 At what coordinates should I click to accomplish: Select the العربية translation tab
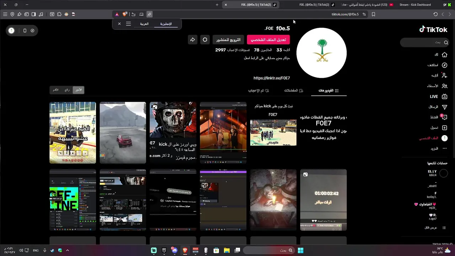(x=144, y=24)
